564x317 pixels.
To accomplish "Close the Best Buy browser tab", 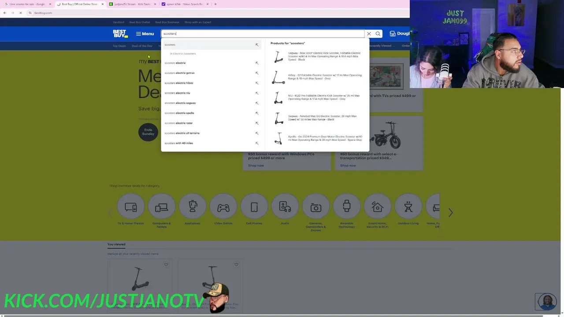I will (x=103, y=4).
